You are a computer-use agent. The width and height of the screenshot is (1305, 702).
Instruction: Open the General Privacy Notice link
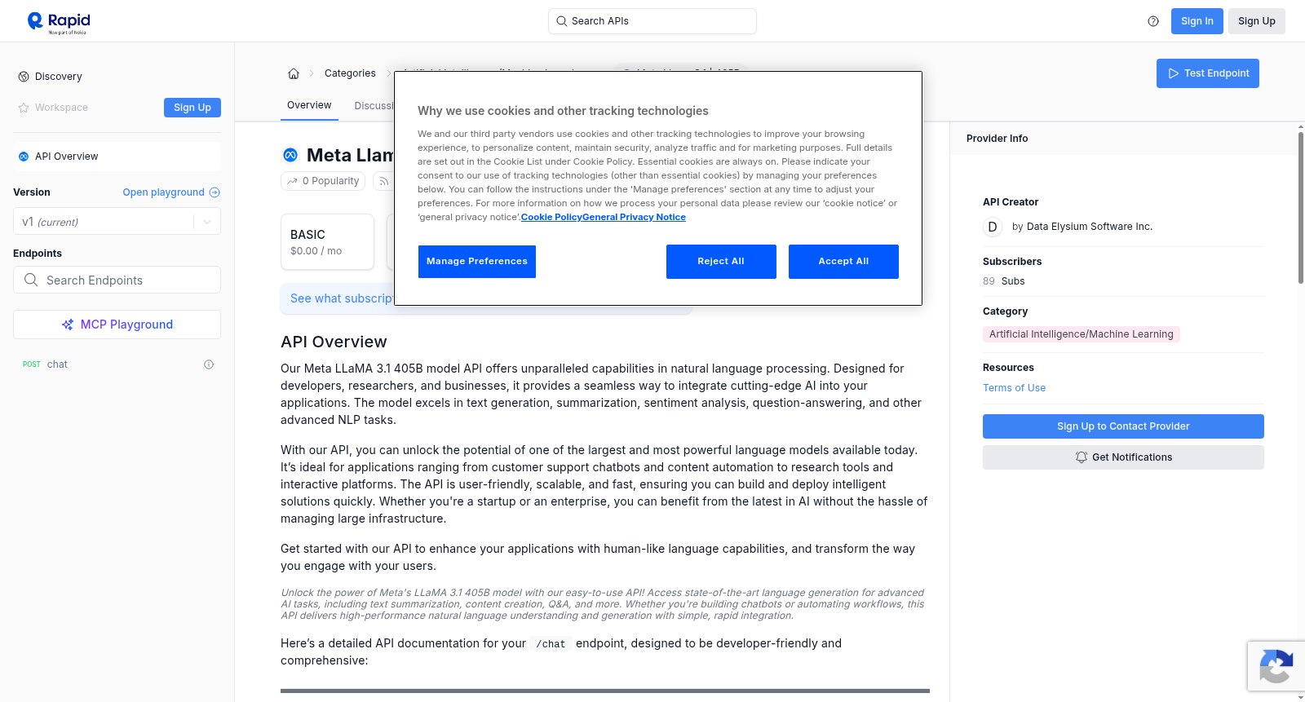click(x=634, y=217)
